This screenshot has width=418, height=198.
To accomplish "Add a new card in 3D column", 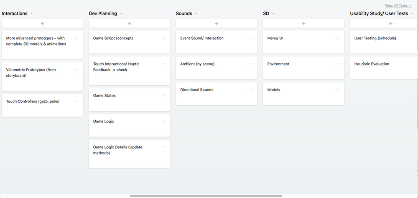I will pos(303,23).
